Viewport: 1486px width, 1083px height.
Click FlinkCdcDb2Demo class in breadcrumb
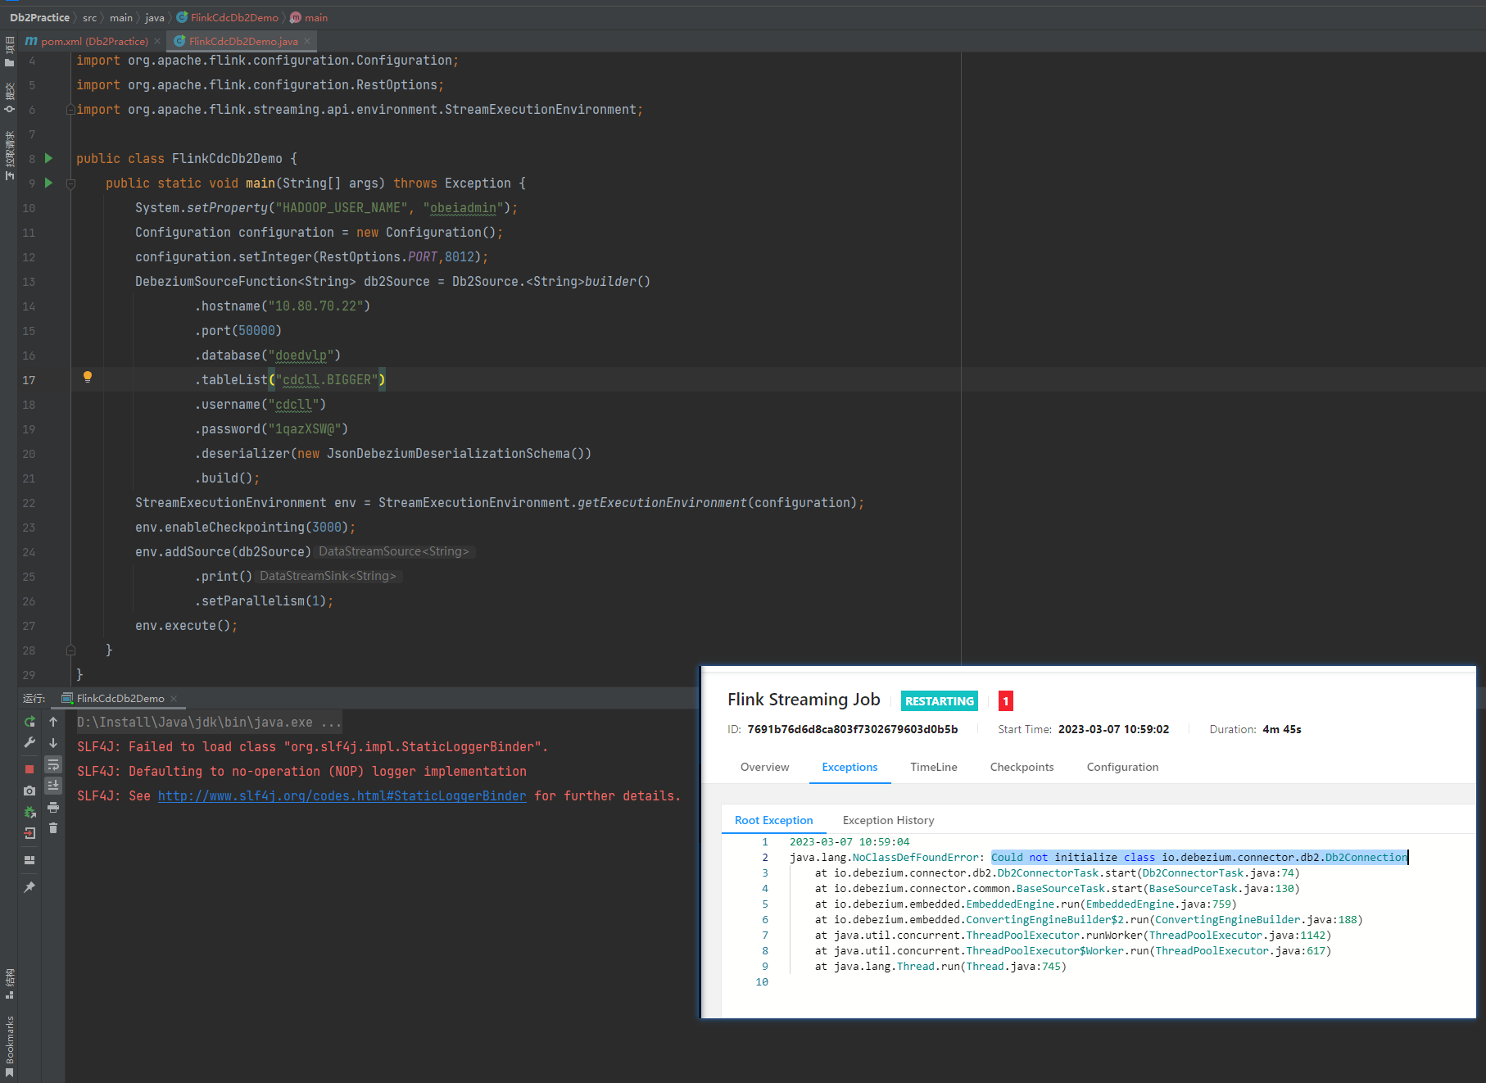click(x=227, y=17)
